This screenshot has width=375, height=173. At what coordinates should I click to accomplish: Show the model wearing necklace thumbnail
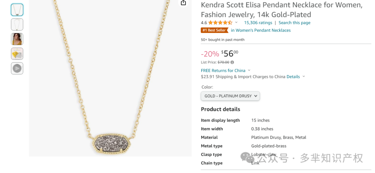[x=17, y=39]
